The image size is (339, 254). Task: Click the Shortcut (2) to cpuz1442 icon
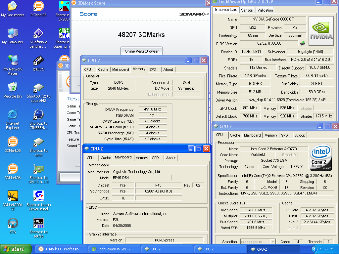(x=38, y=93)
